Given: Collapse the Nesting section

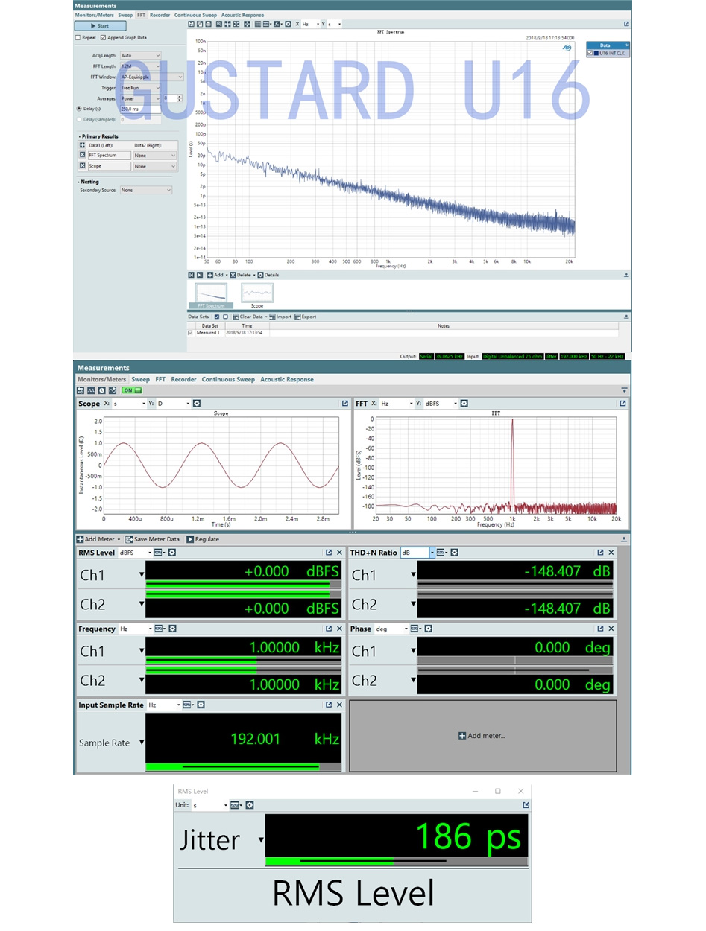Looking at the screenshot, I should 79,182.
